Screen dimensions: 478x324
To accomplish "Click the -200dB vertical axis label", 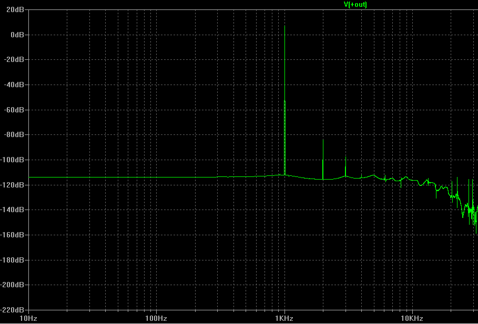I will coord(12,285).
